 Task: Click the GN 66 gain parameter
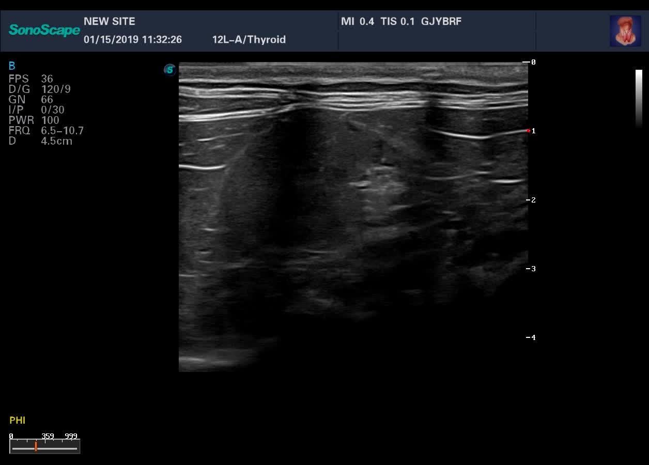pos(31,100)
